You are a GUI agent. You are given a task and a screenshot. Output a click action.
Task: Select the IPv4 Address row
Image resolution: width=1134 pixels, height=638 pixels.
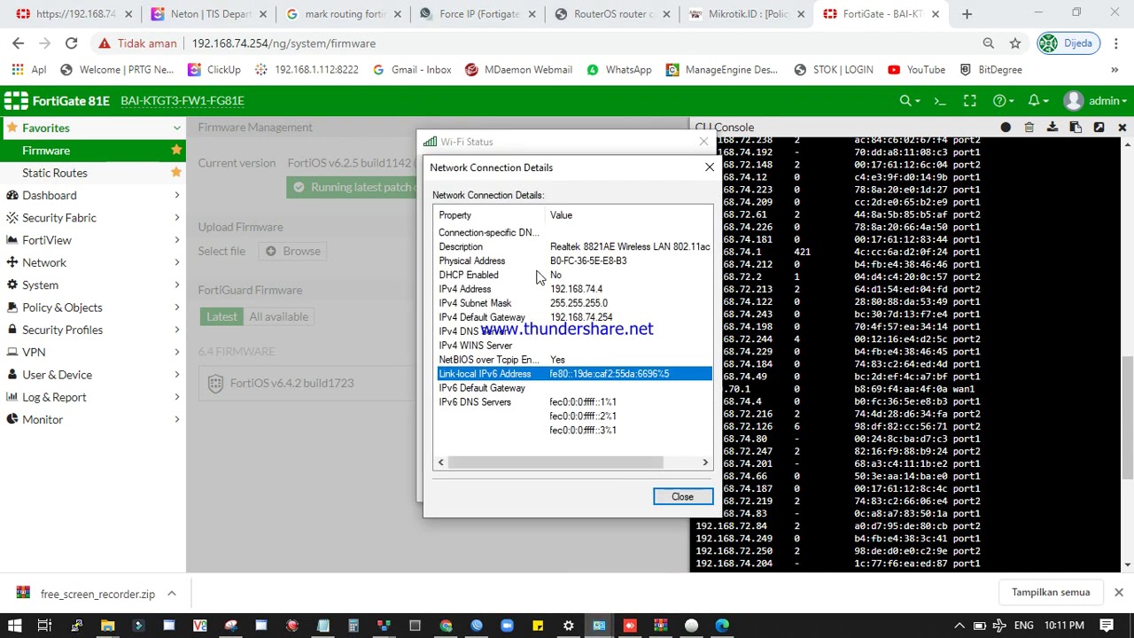tap(574, 289)
